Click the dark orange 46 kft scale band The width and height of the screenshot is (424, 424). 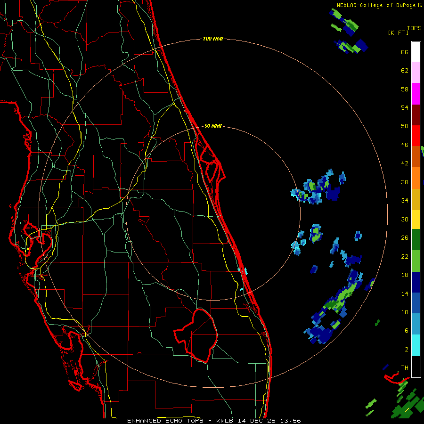[x=416, y=156]
